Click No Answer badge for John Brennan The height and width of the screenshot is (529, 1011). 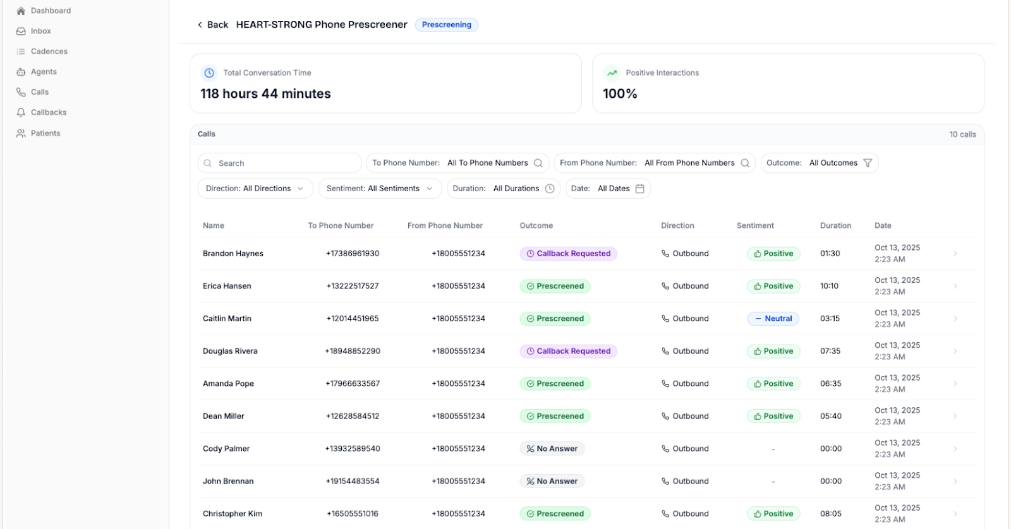point(552,481)
